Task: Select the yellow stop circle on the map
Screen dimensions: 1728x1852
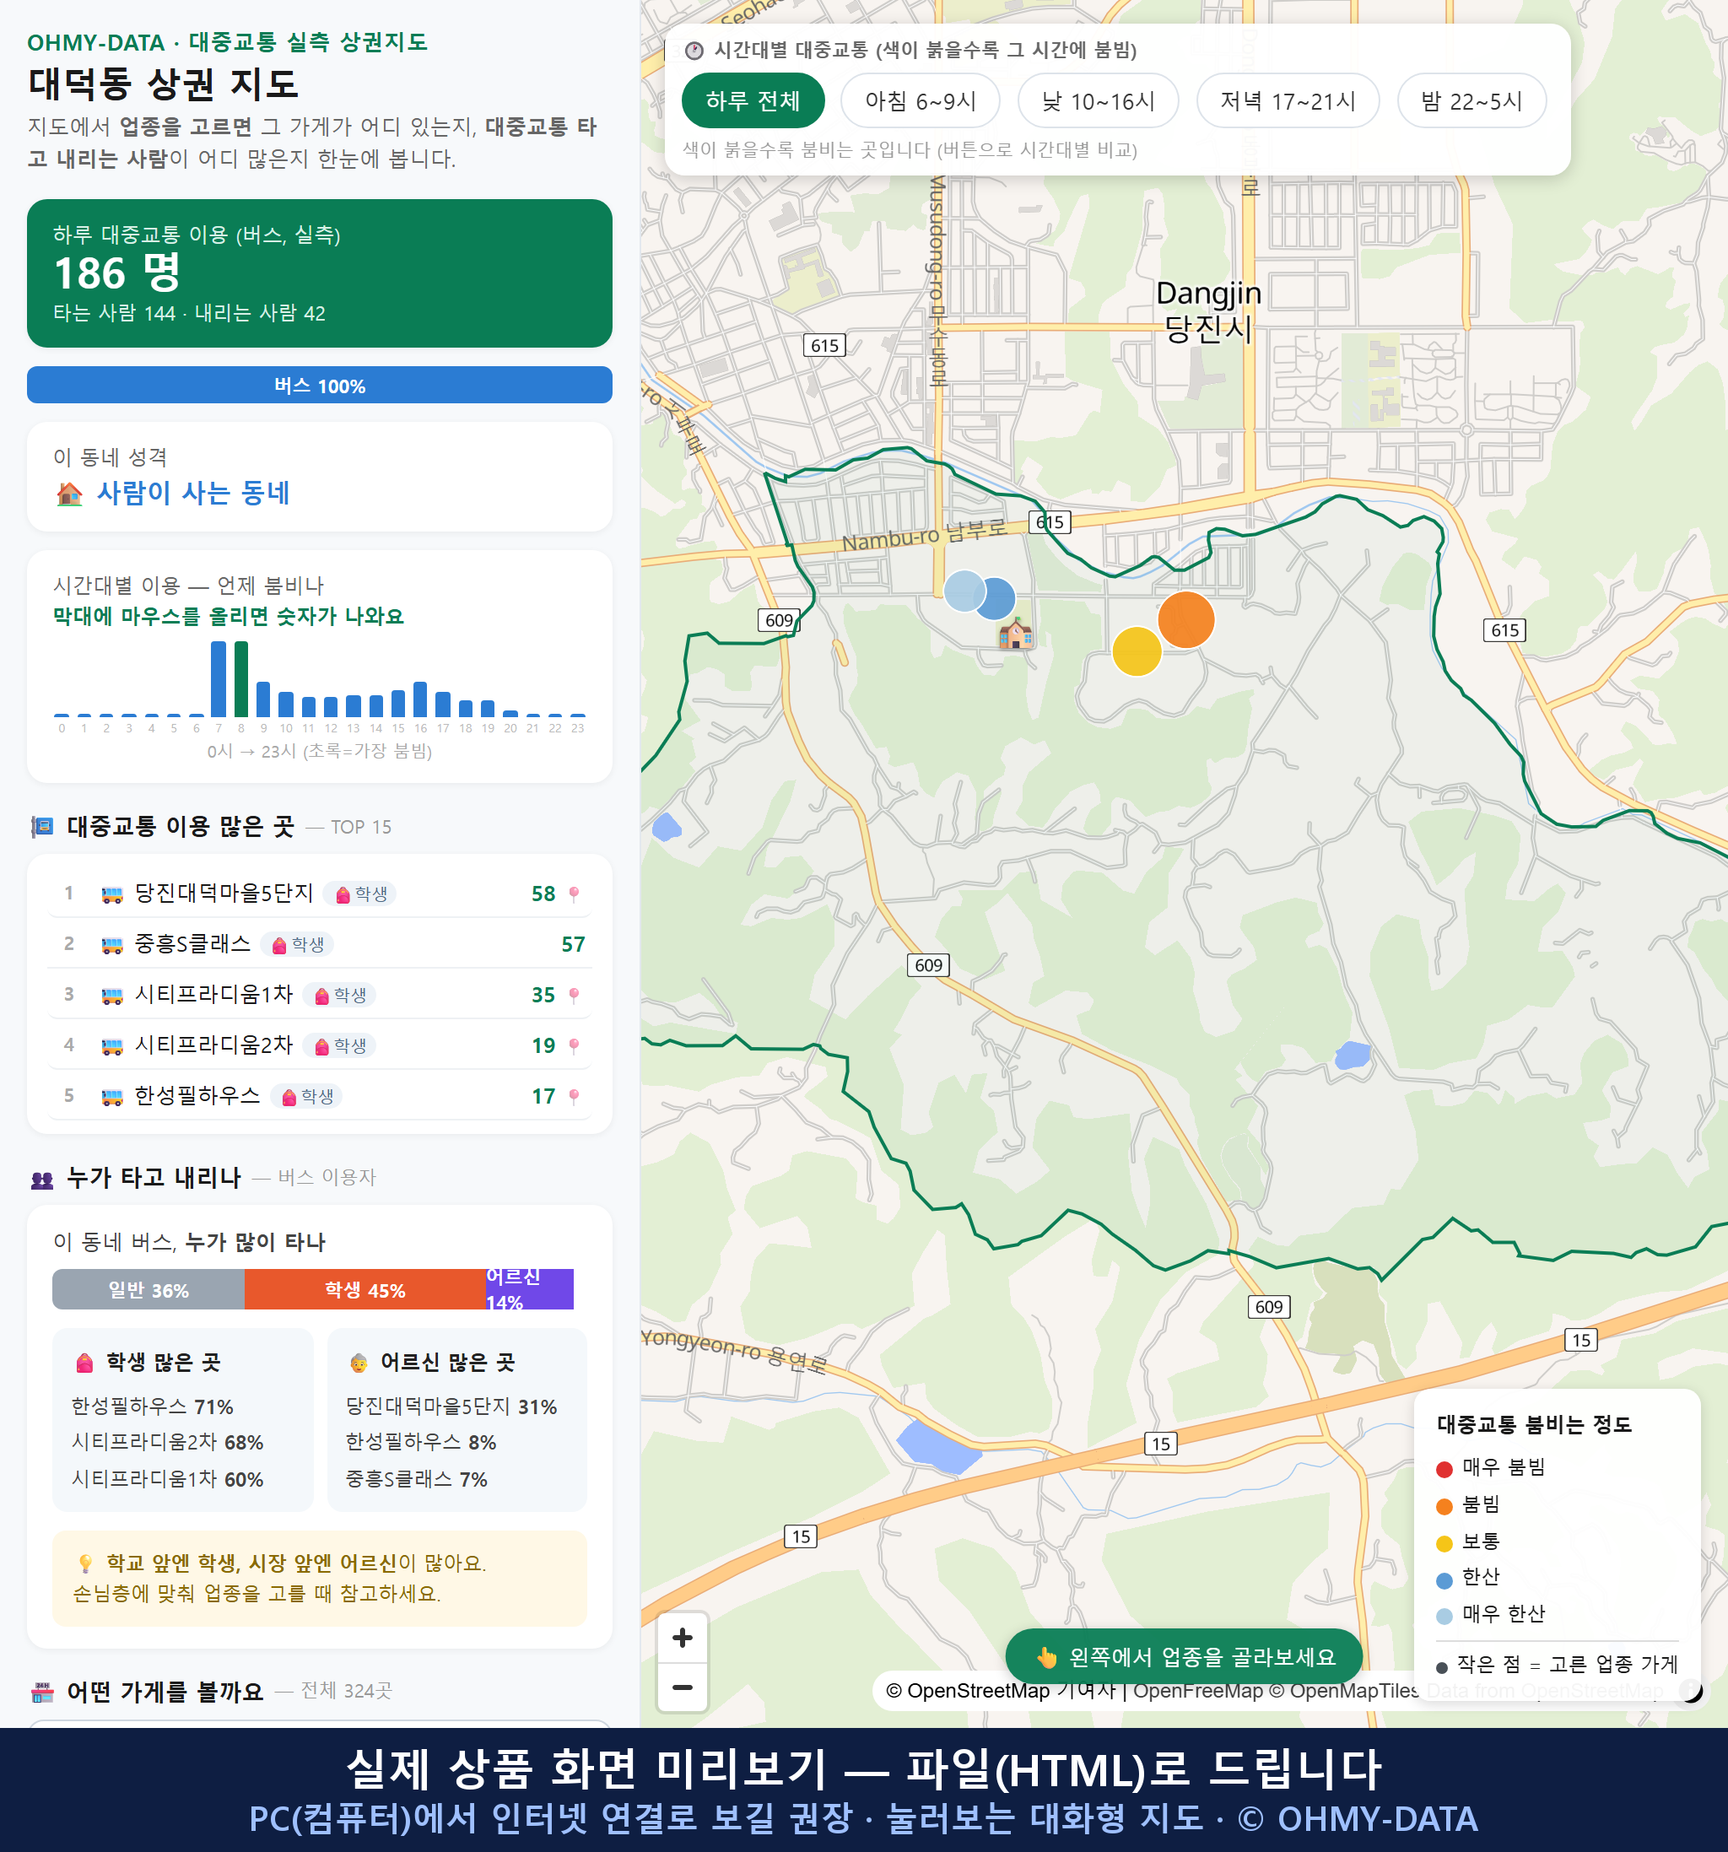Action: point(1137,651)
